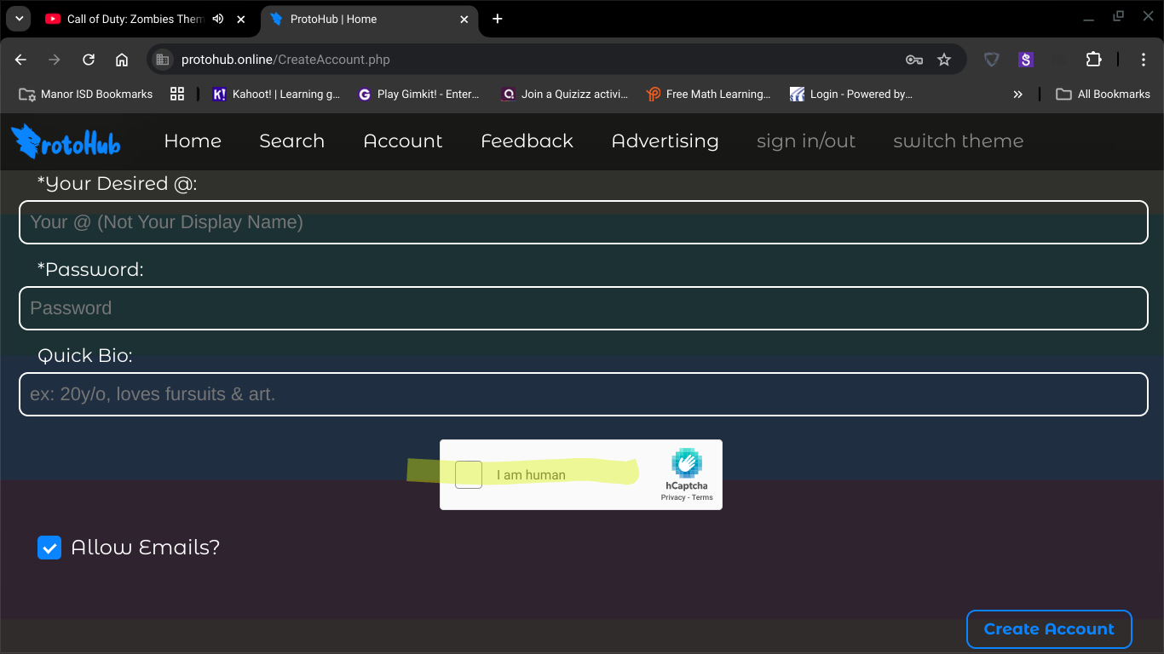The width and height of the screenshot is (1164, 654).
Task: Click the purple S extension icon
Action: (x=1026, y=60)
